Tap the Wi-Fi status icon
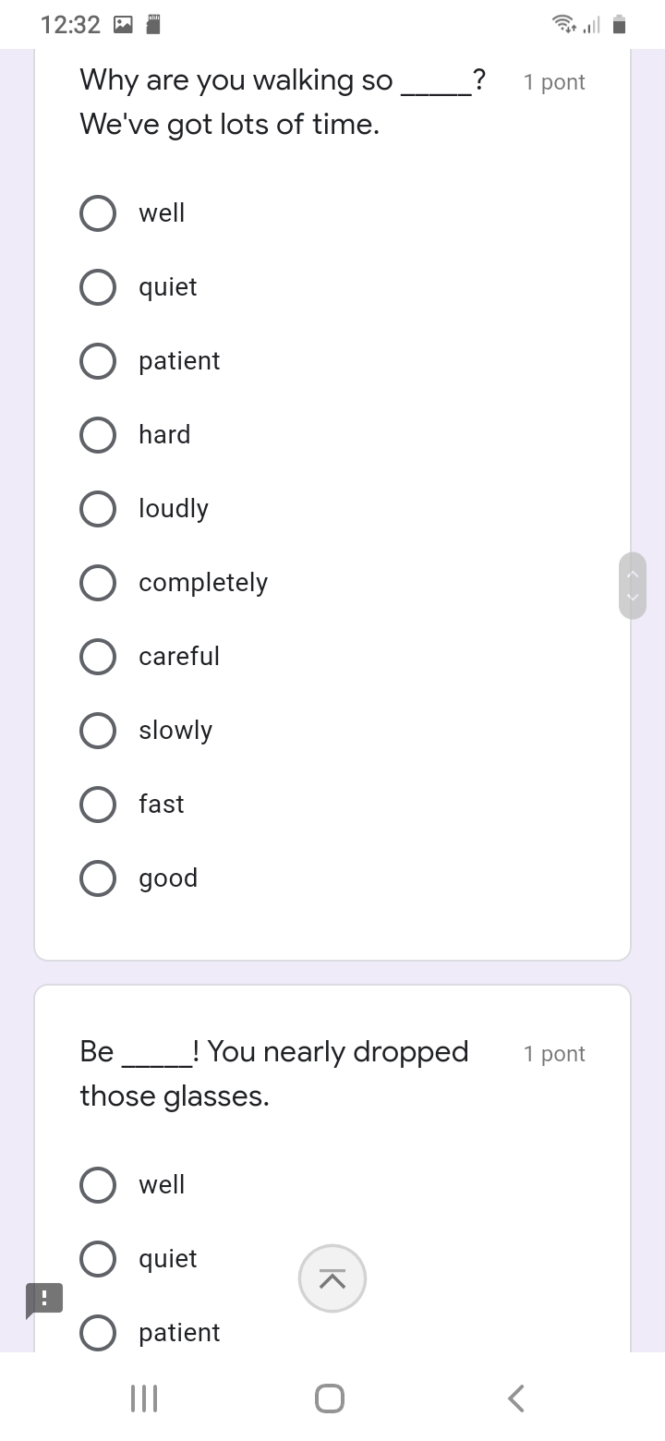 click(x=562, y=25)
